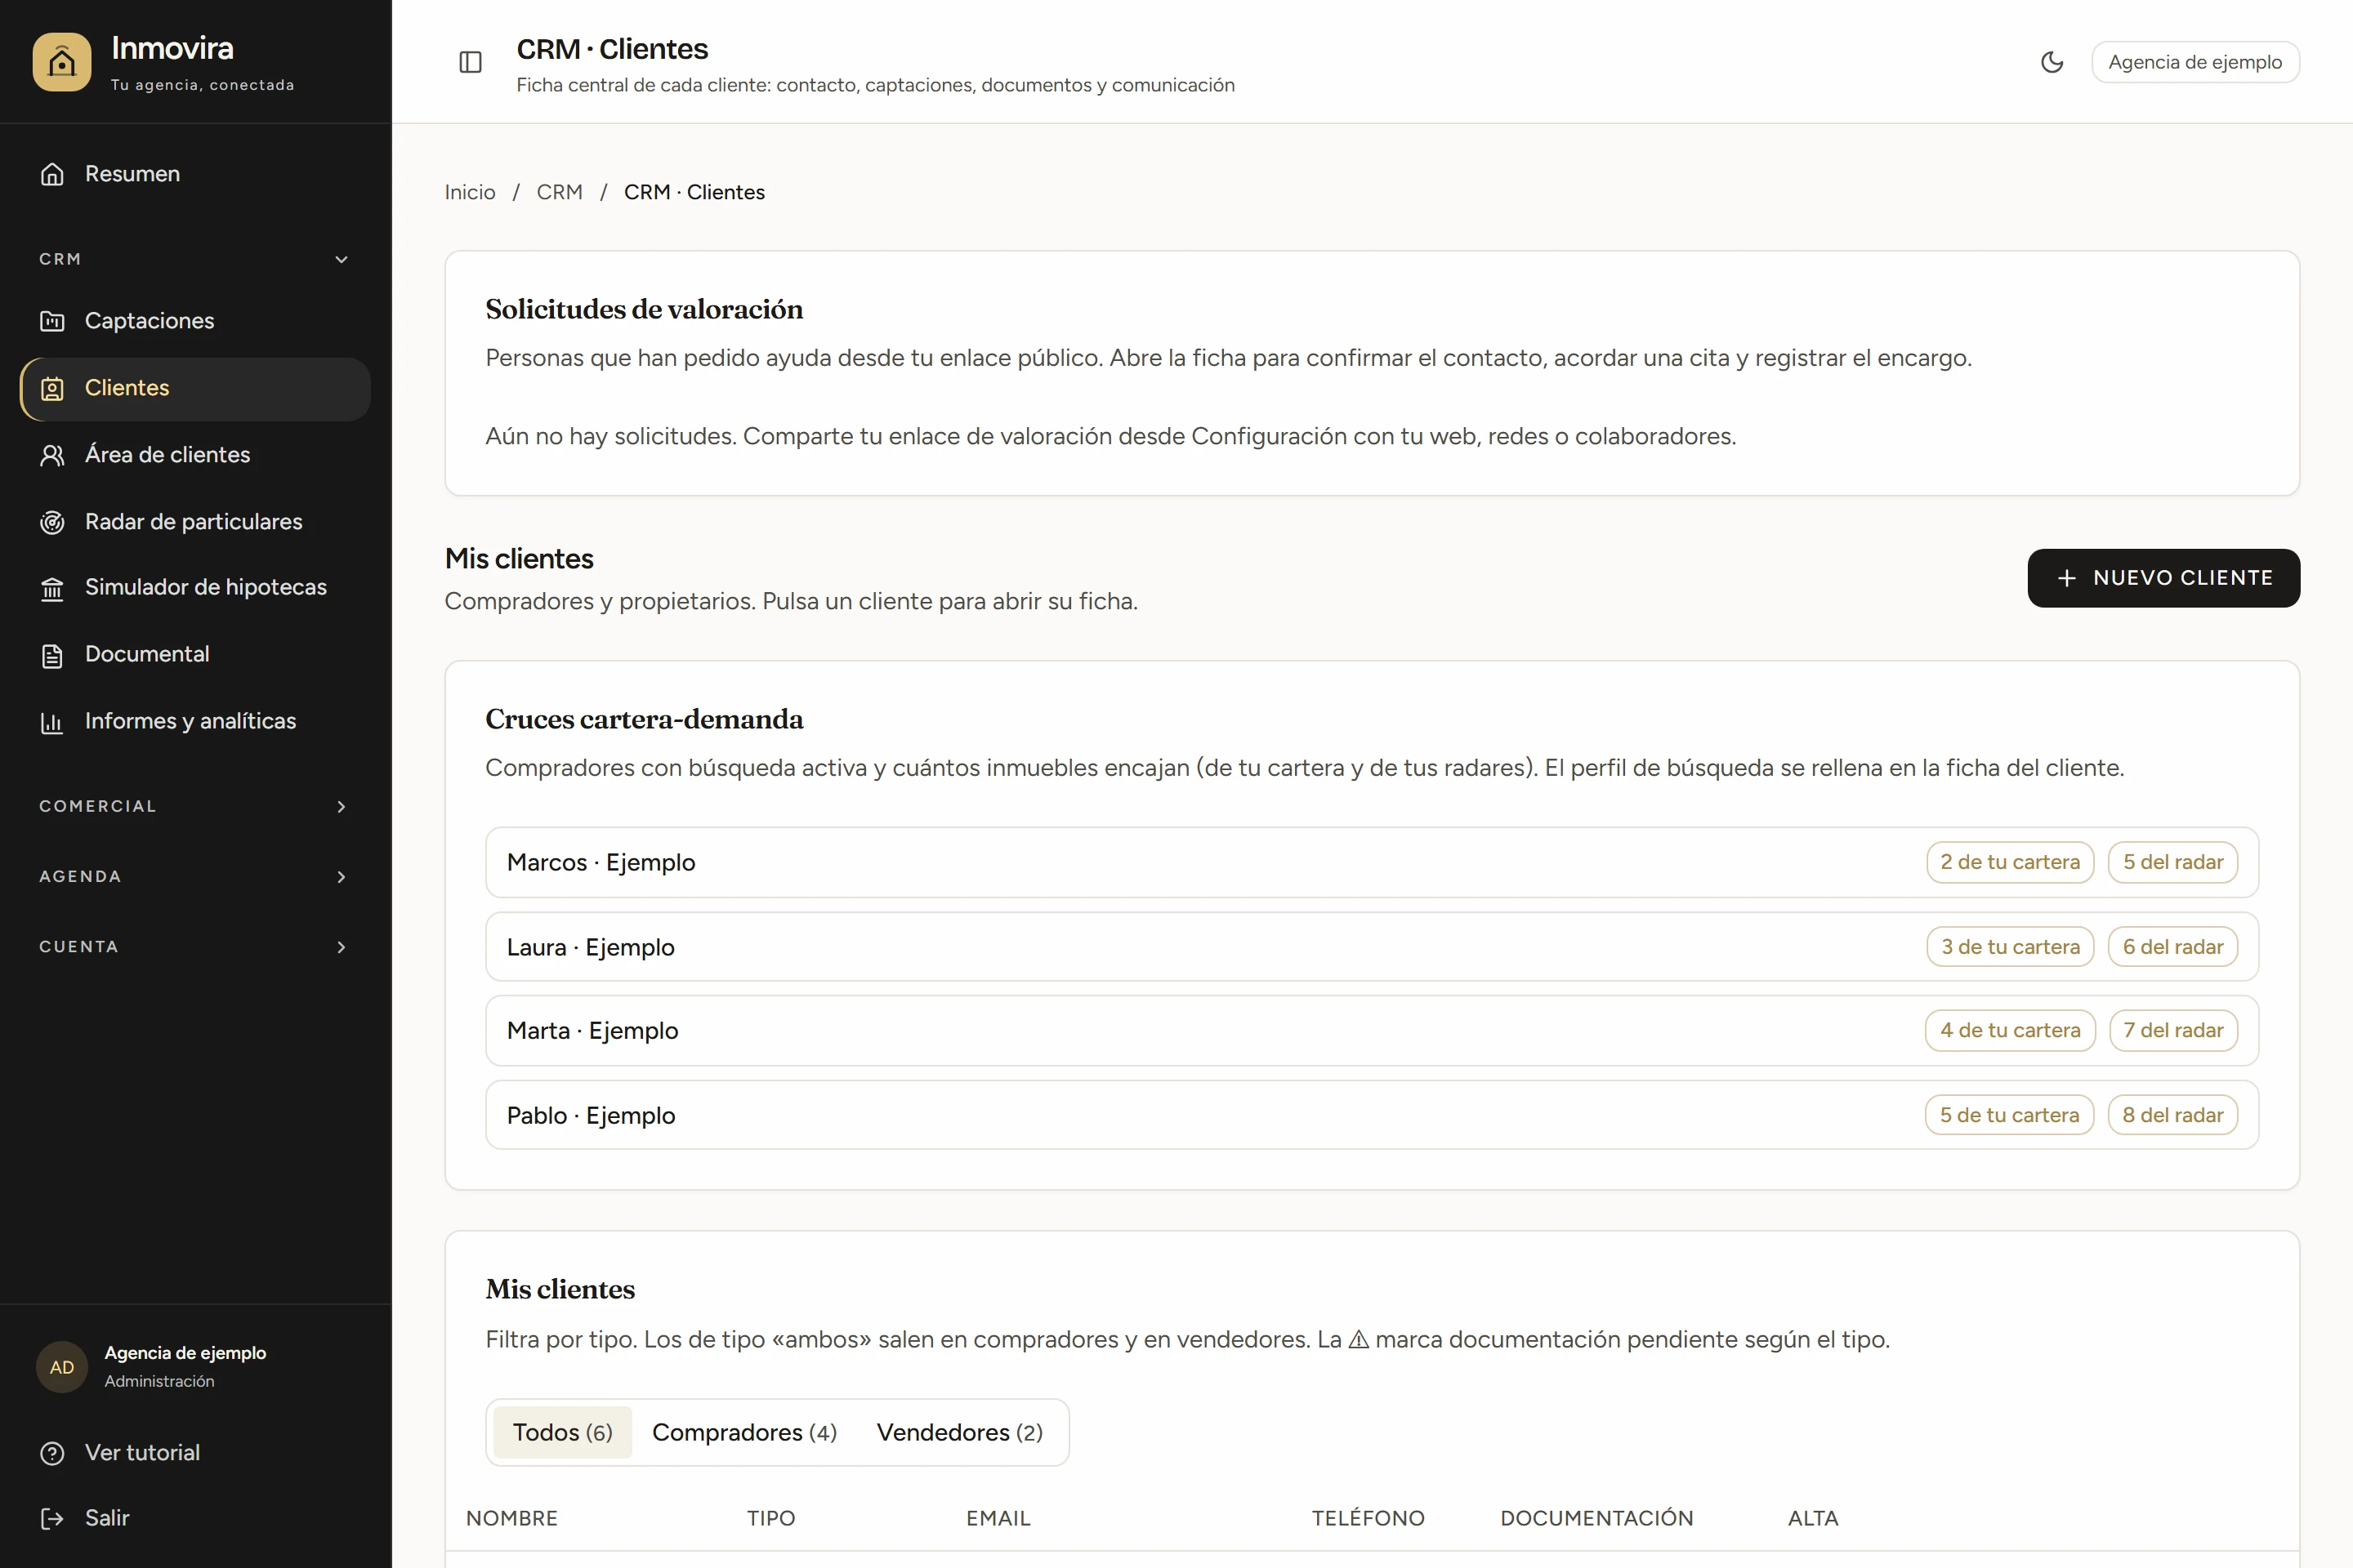The height and width of the screenshot is (1568, 2353).
Task: Select the Vendedores (2) filter tab
Action: coord(959,1432)
